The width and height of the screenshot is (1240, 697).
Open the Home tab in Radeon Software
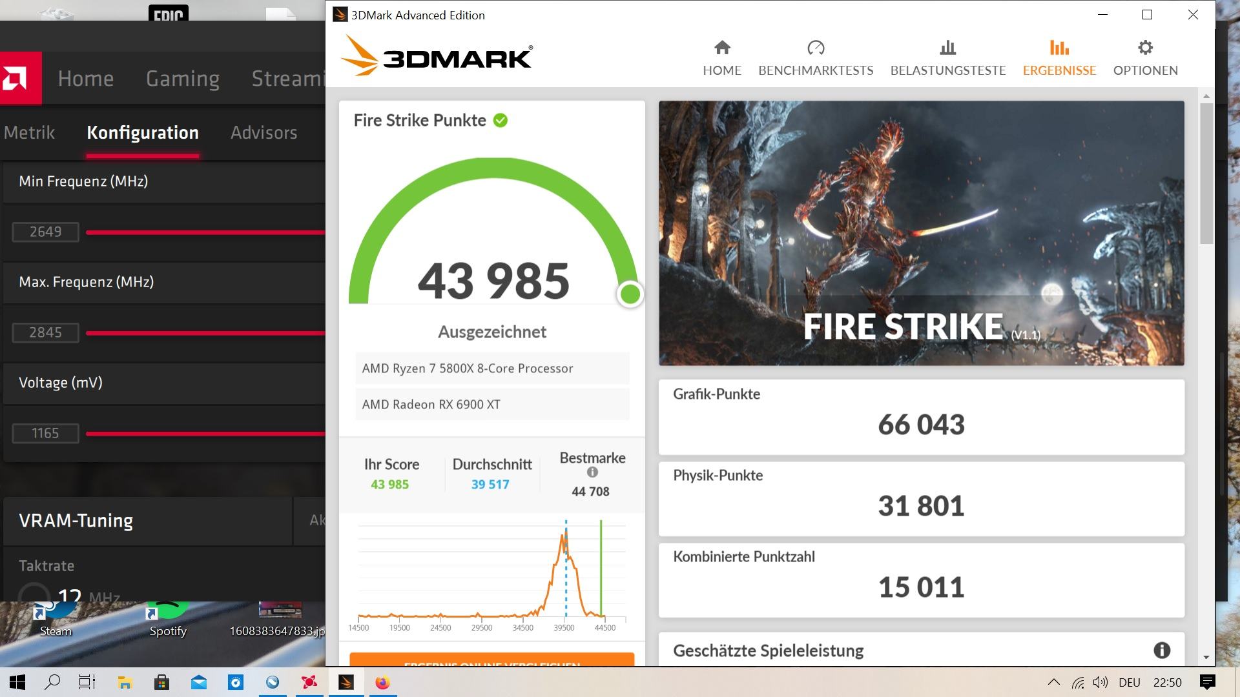(x=86, y=78)
